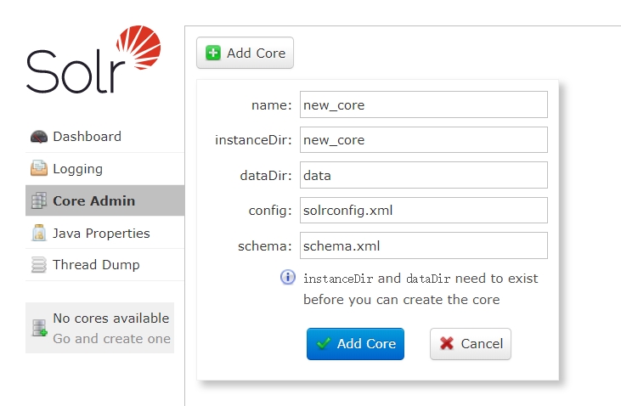Click into the dataDir input field
This screenshot has width=621, height=406.
(424, 175)
